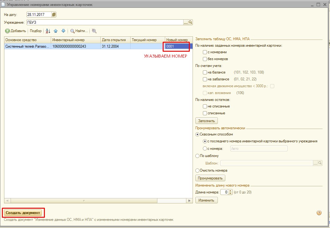The image size is (330, 228).
Task: Click the sort ascending icon in toolbar
Action: pyautogui.click(x=48, y=31)
